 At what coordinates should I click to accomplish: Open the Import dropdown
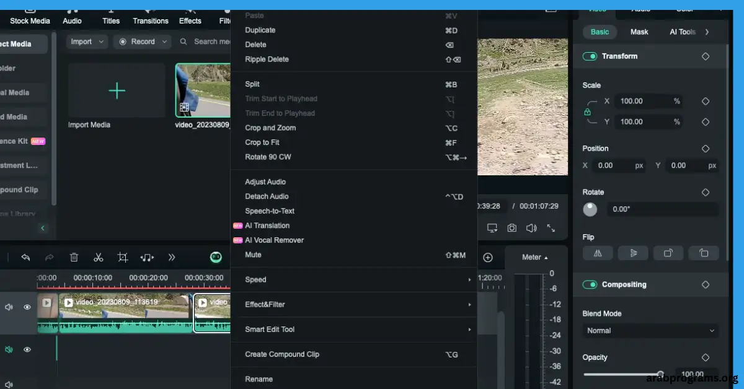point(86,42)
